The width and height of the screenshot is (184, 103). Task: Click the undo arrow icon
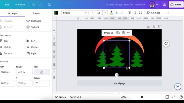tap(33, 5)
